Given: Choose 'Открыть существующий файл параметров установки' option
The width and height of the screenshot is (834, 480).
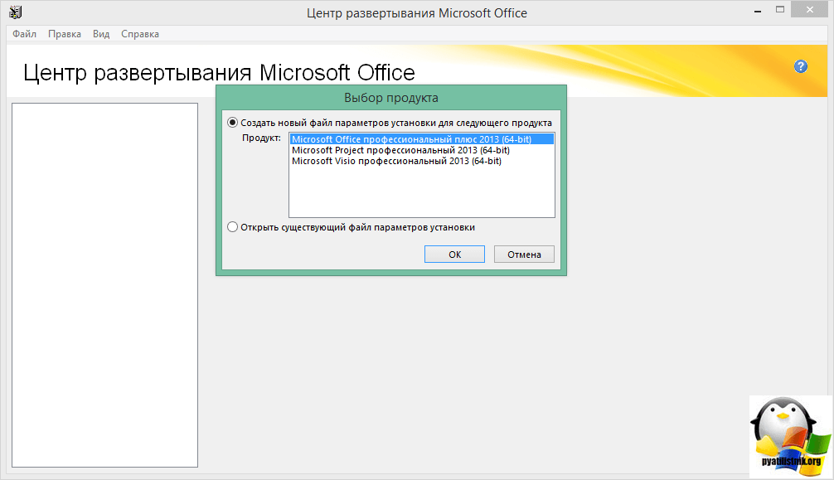Looking at the screenshot, I should [x=233, y=226].
